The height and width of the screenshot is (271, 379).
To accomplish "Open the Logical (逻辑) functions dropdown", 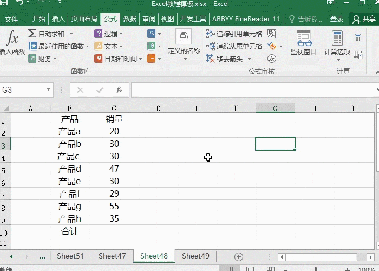I will point(109,34).
